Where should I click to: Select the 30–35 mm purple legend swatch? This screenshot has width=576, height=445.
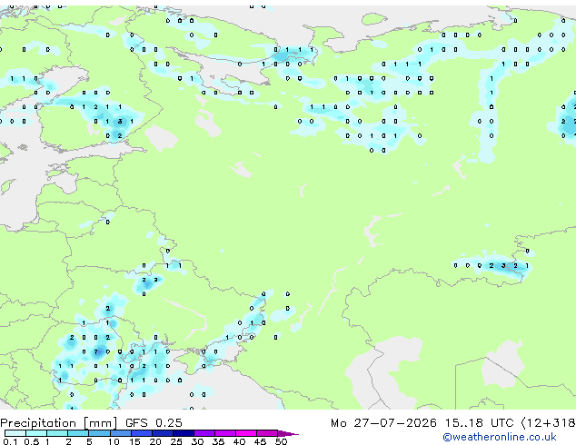click(204, 433)
